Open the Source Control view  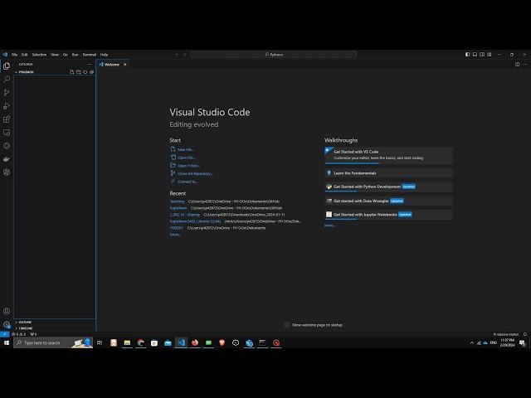click(x=7, y=92)
